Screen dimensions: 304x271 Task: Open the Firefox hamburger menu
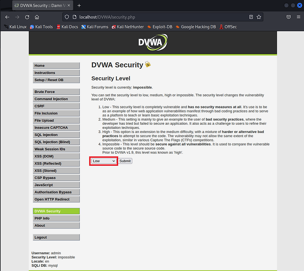point(299,17)
